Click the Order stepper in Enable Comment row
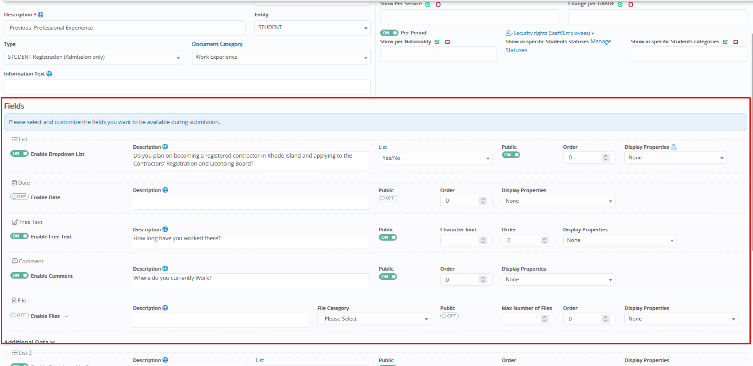This screenshot has width=753, height=366. [483, 279]
